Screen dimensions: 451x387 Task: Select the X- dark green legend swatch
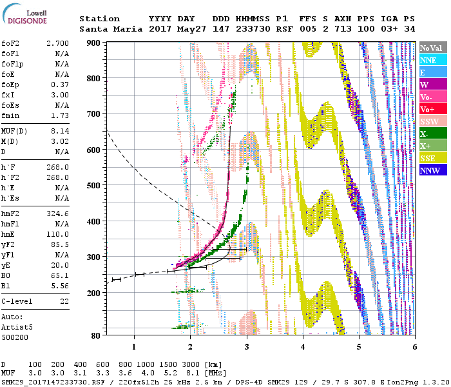coord(433,134)
